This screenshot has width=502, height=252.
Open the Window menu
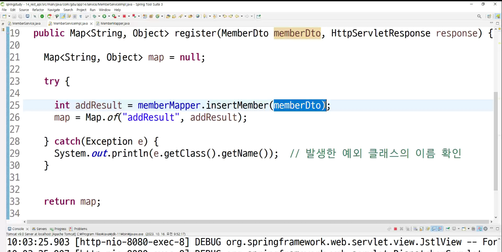[105, 10]
